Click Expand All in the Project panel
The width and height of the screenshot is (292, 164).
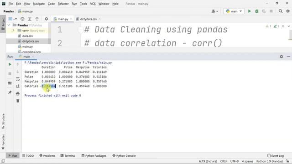point(30,19)
